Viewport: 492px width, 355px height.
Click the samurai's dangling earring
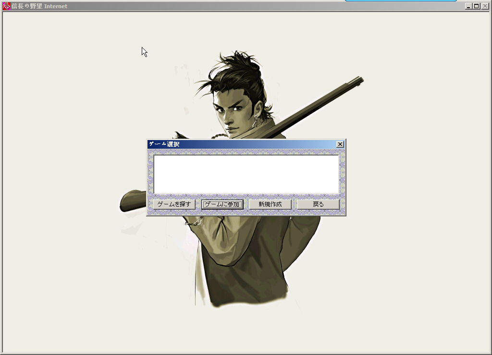[x=255, y=120]
